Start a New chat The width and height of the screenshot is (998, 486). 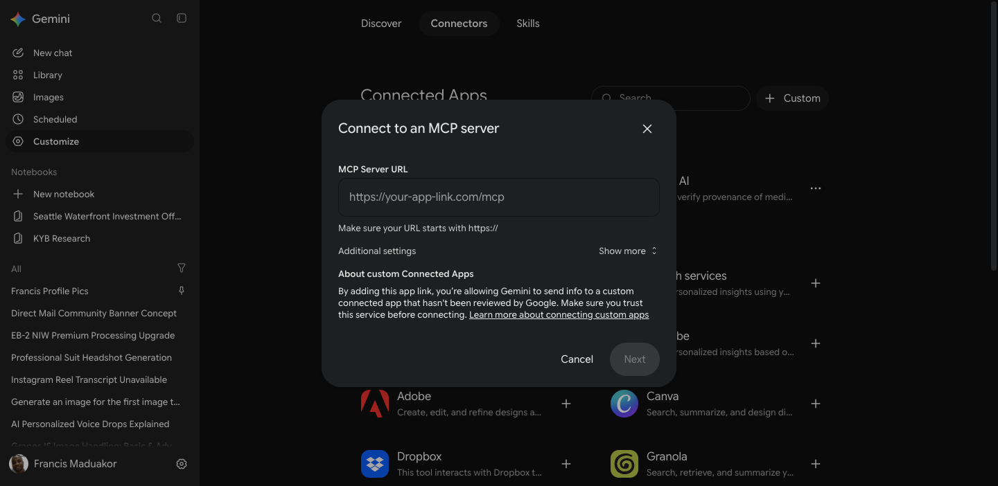pyautogui.click(x=100, y=53)
